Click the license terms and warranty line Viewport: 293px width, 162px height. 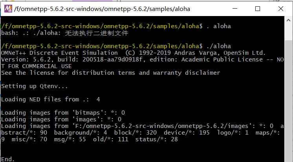pyautogui.click(x=110, y=73)
